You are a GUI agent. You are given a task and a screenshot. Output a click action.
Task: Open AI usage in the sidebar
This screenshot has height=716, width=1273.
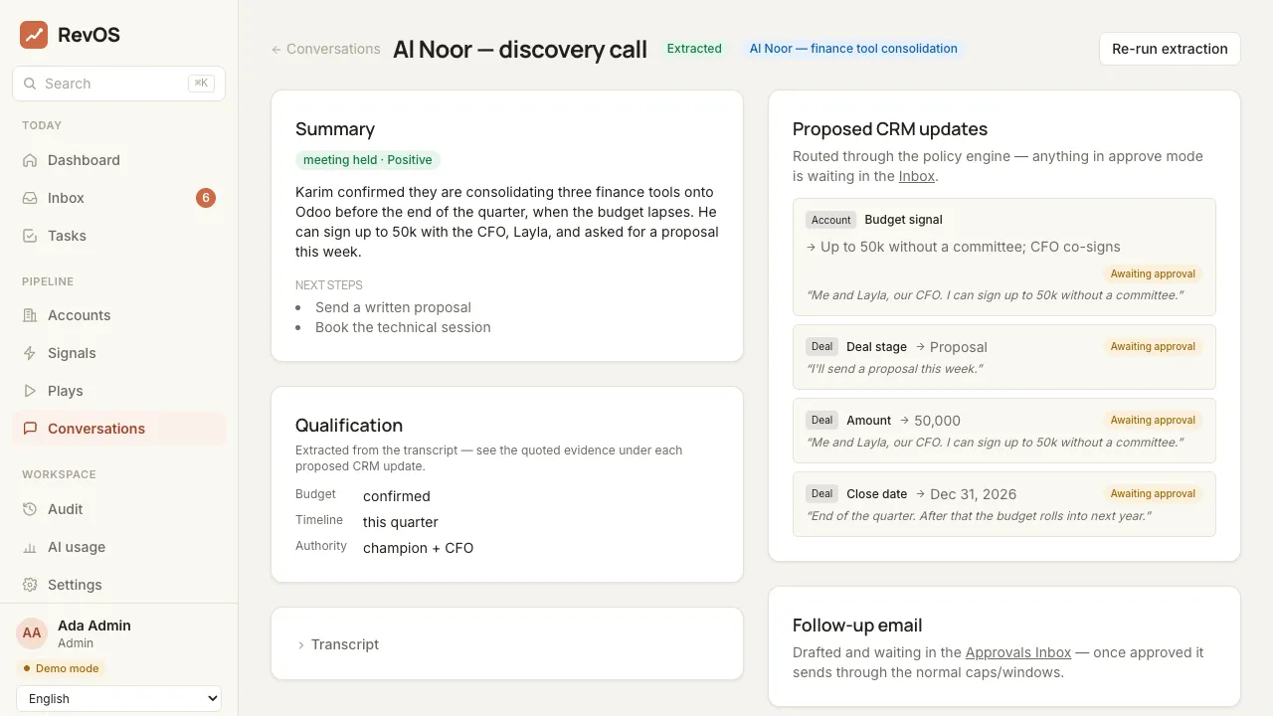pos(119,547)
